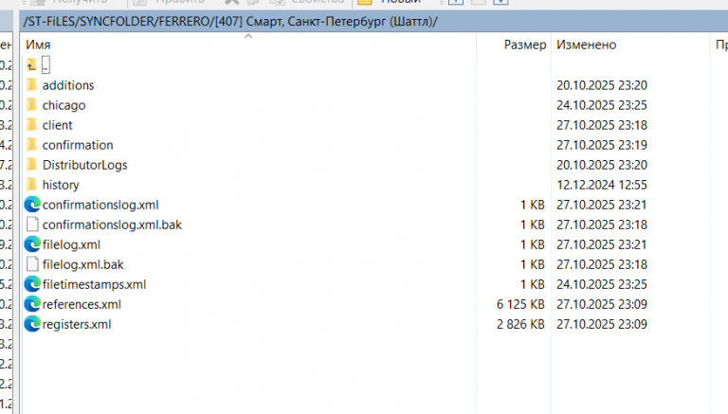Image resolution: width=728 pixels, height=414 pixels.
Task: Sort by the Имя column header
Action: click(x=38, y=45)
